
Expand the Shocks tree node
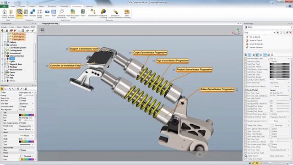point(2,81)
